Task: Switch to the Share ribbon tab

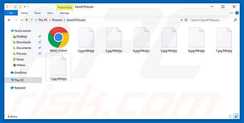Action: [x=37, y=13]
